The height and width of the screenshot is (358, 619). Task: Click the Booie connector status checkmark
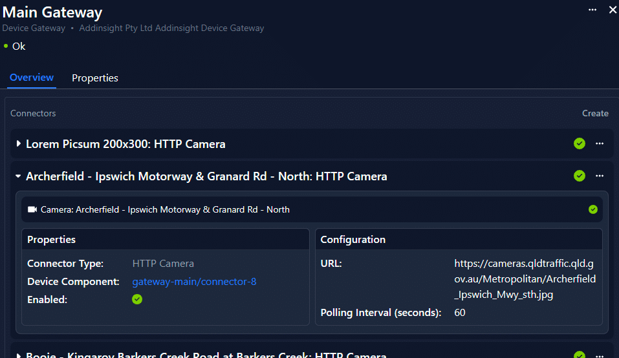click(580, 355)
